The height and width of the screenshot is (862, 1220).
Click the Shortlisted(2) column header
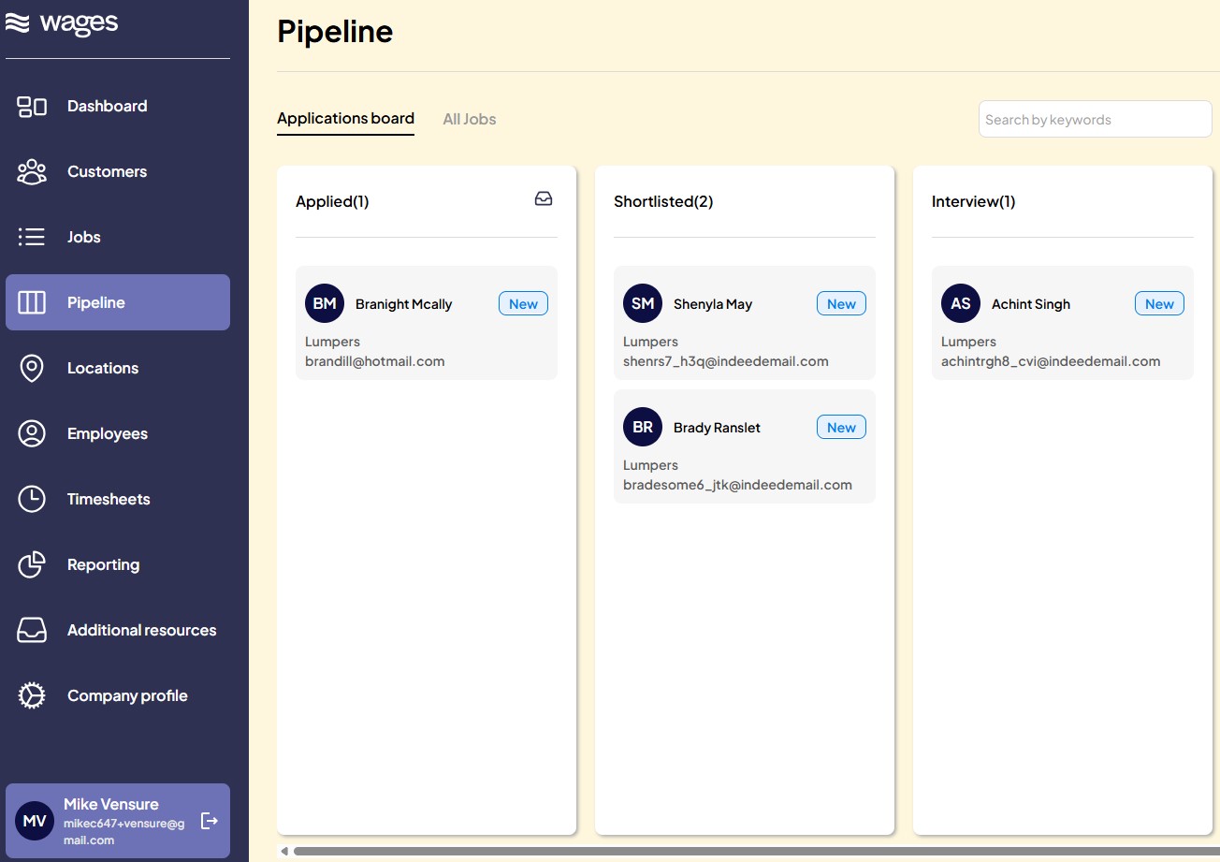coord(663,201)
